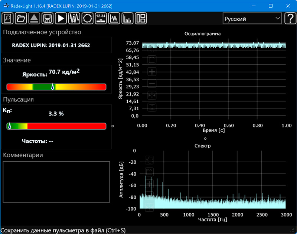Toggle the oscillogram graph view icon
297x234 pixels.
point(114,18)
